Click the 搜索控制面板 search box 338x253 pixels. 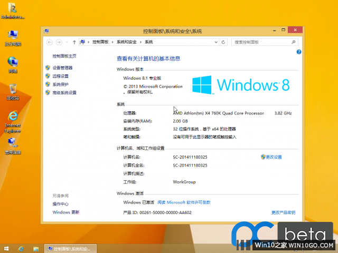[261, 42]
